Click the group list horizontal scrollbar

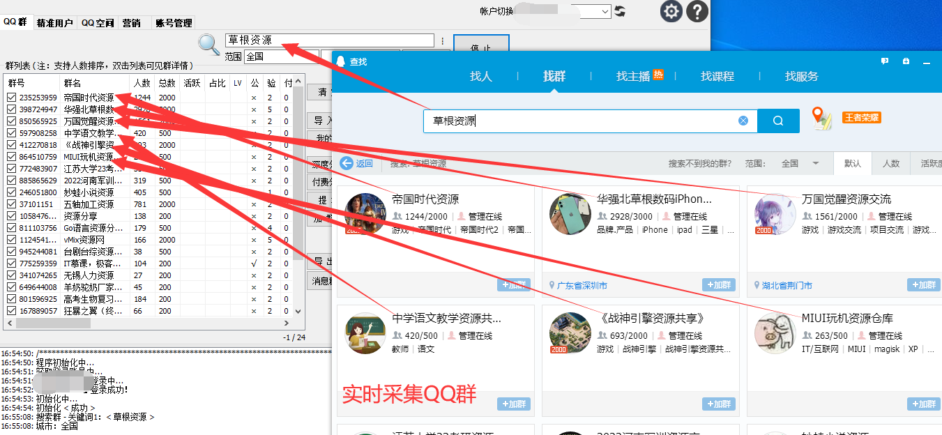click(x=149, y=323)
